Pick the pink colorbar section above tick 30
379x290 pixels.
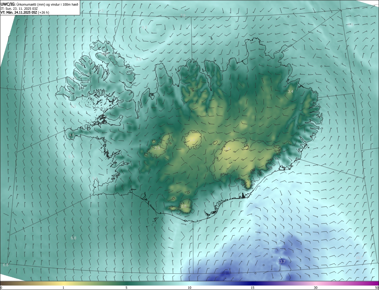pyautogui.click(x=316, y=283)
